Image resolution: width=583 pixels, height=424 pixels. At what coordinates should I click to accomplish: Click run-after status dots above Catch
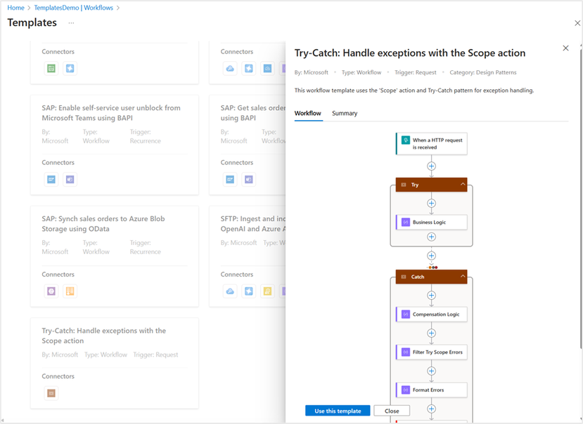[433, 267]
